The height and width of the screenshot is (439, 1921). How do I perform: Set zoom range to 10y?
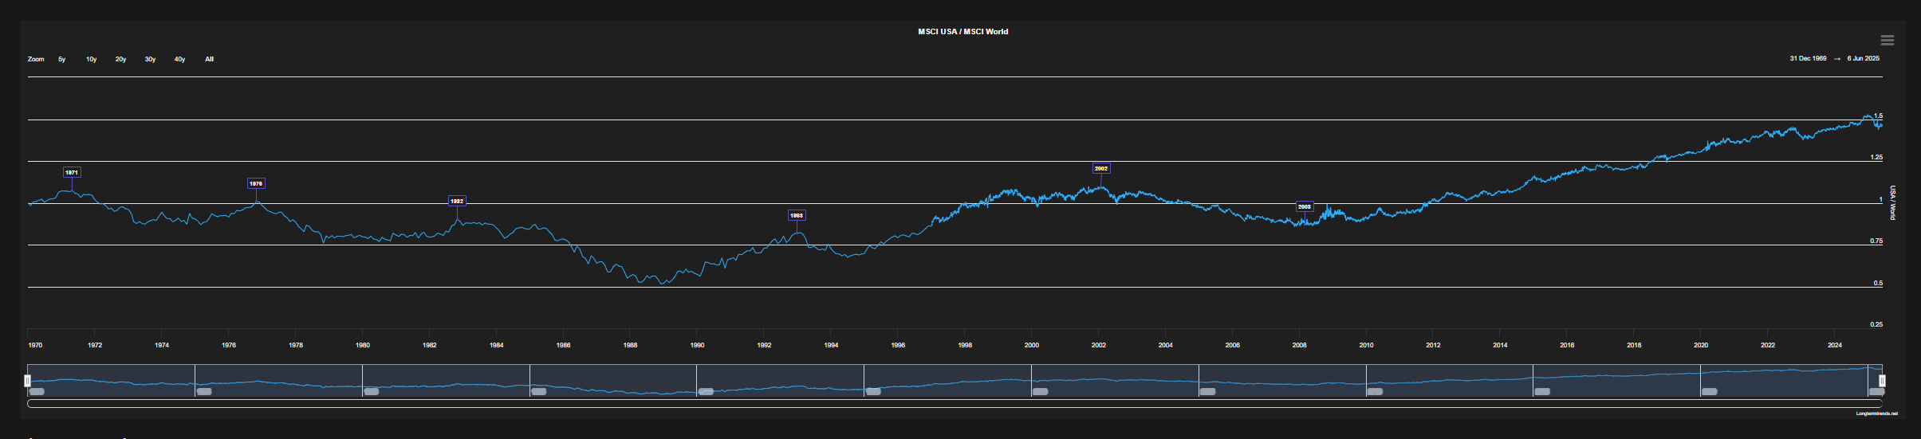pyautogui.click(x=92, y=59)
